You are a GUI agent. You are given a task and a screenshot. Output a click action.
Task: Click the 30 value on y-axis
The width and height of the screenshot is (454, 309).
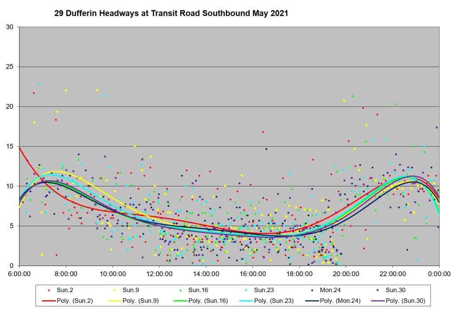(x=10, y=27)
